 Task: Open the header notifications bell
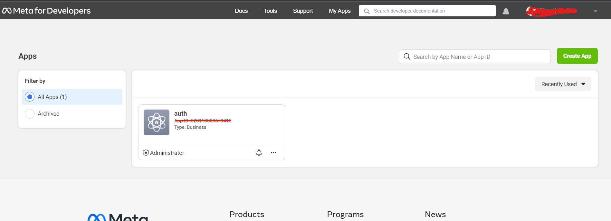point(506,11)
